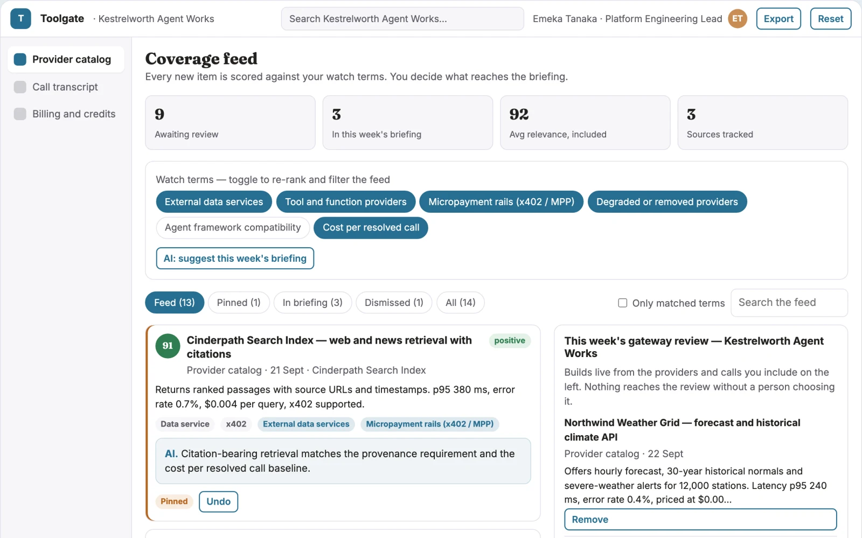This screenshot has width=862, height=538.
Task: Open Provider catalog in the sidebar
Action: point(66,59)
